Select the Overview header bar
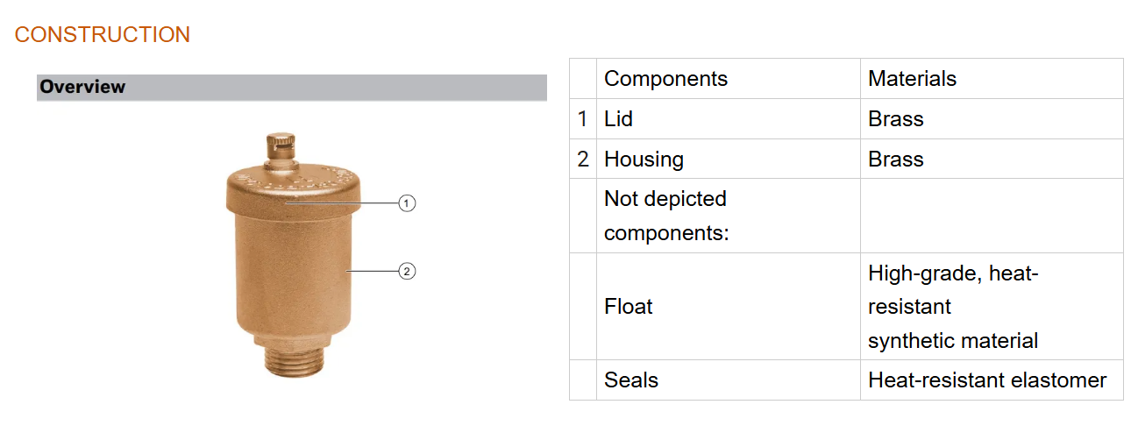The image size is (1131, 447). tap(291, 87)
